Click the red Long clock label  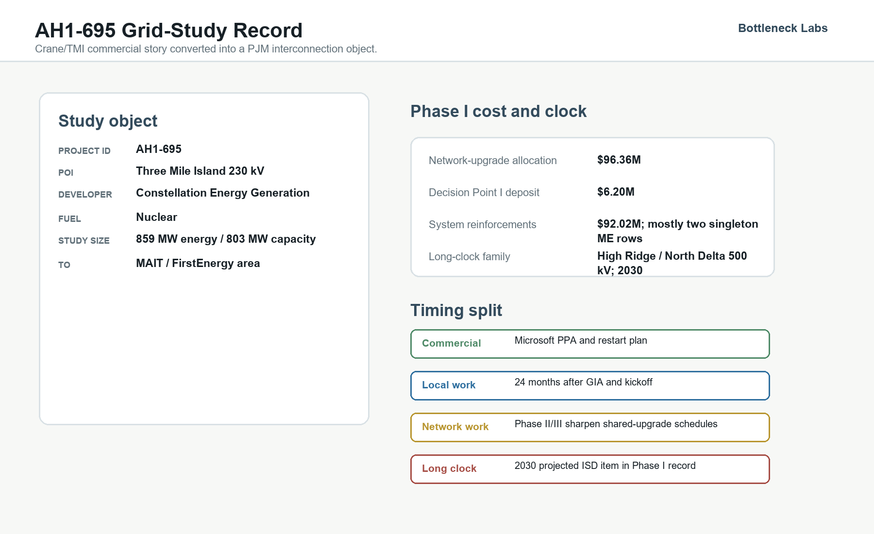tap(449, 468)
